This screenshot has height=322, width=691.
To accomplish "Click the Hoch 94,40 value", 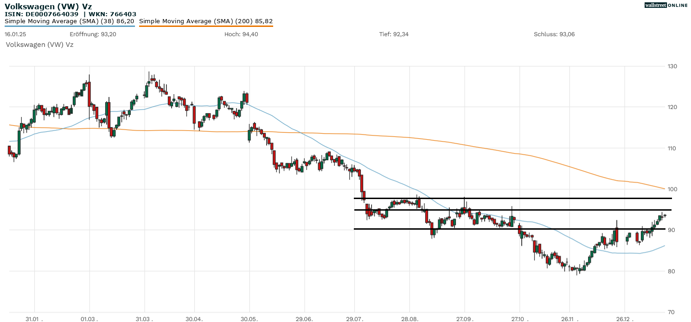I will [x=241, y=34].
